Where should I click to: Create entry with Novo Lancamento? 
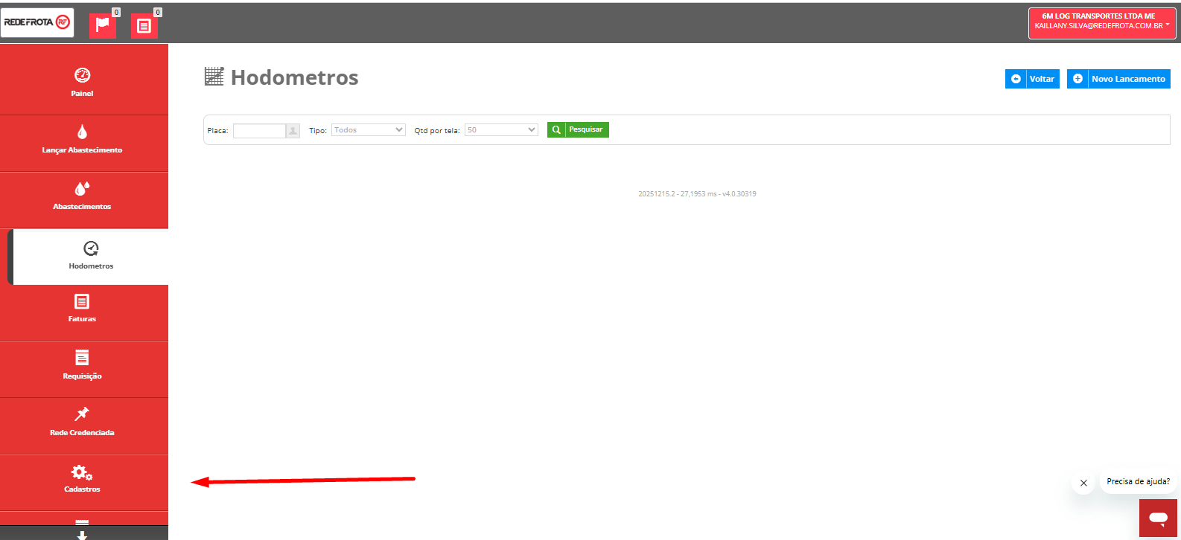pyautogui.click(x=1118, y=79)
